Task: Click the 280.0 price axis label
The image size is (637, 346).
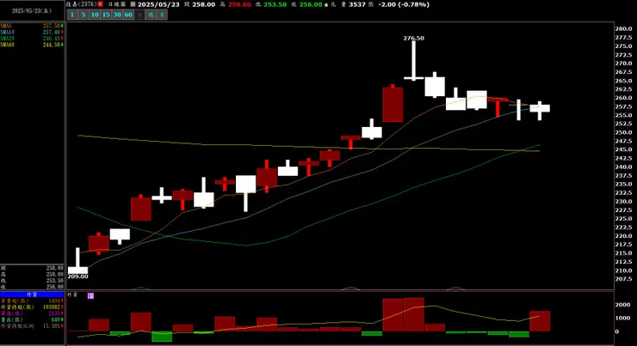Action: coord(623,29)
